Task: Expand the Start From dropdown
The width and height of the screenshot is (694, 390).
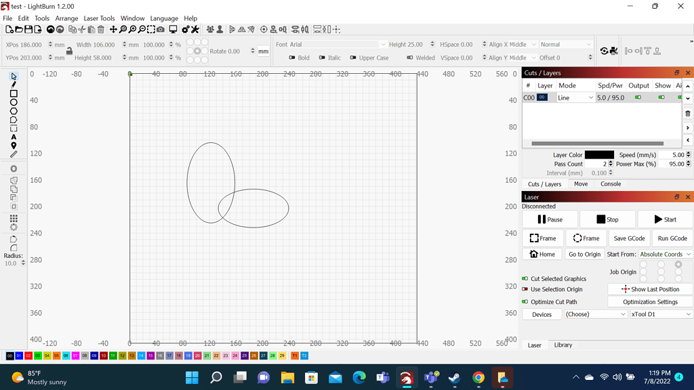Action: click(665, 255)
